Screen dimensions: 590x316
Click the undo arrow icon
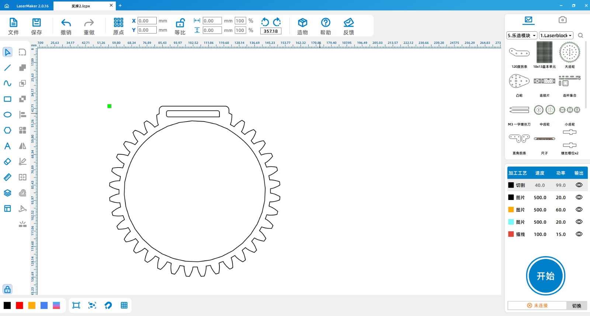click(66, 23)
